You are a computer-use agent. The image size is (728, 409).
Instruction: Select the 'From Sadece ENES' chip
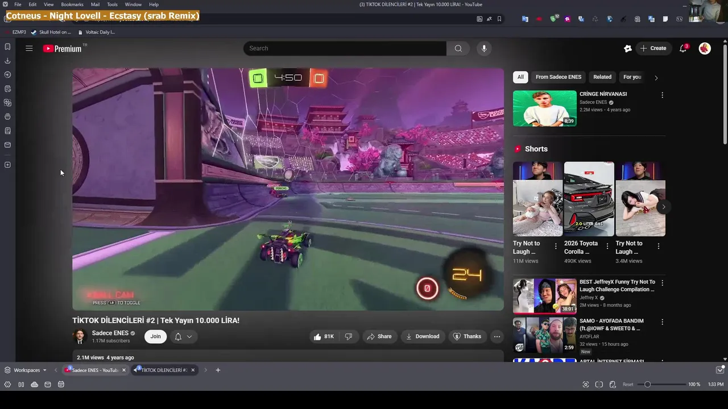559,77
